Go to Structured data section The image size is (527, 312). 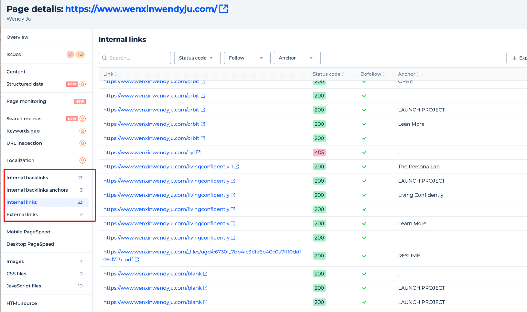click(25, 84)
